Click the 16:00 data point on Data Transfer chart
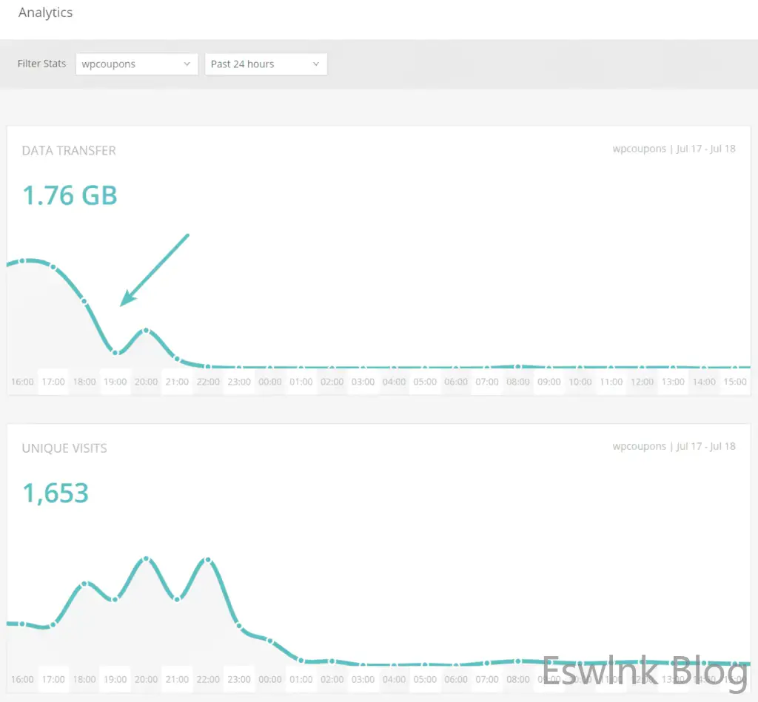Image resolution: width=758 pixels, height=702 pixels. 23,260
